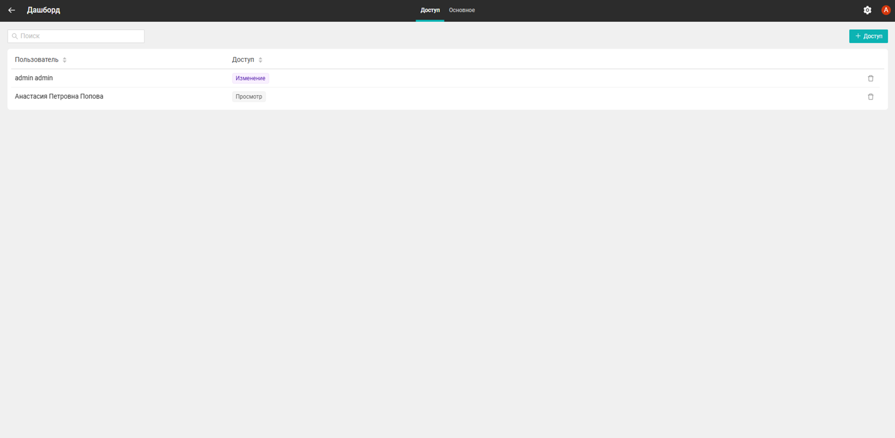Select the admin admin user name
895x438 pixels.
click(34, 78)
